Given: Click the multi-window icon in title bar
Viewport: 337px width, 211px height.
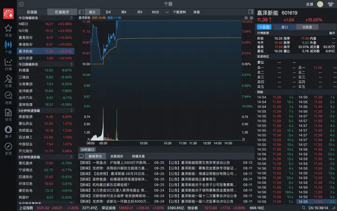Looking at the screenshot, I should tap(21, 4).
